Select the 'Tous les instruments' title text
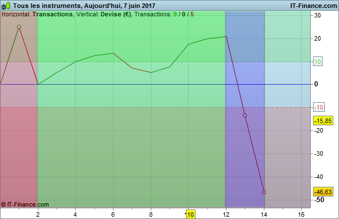Screen dimensions: 339x219 pyautogui.click(x=47, y=6)
